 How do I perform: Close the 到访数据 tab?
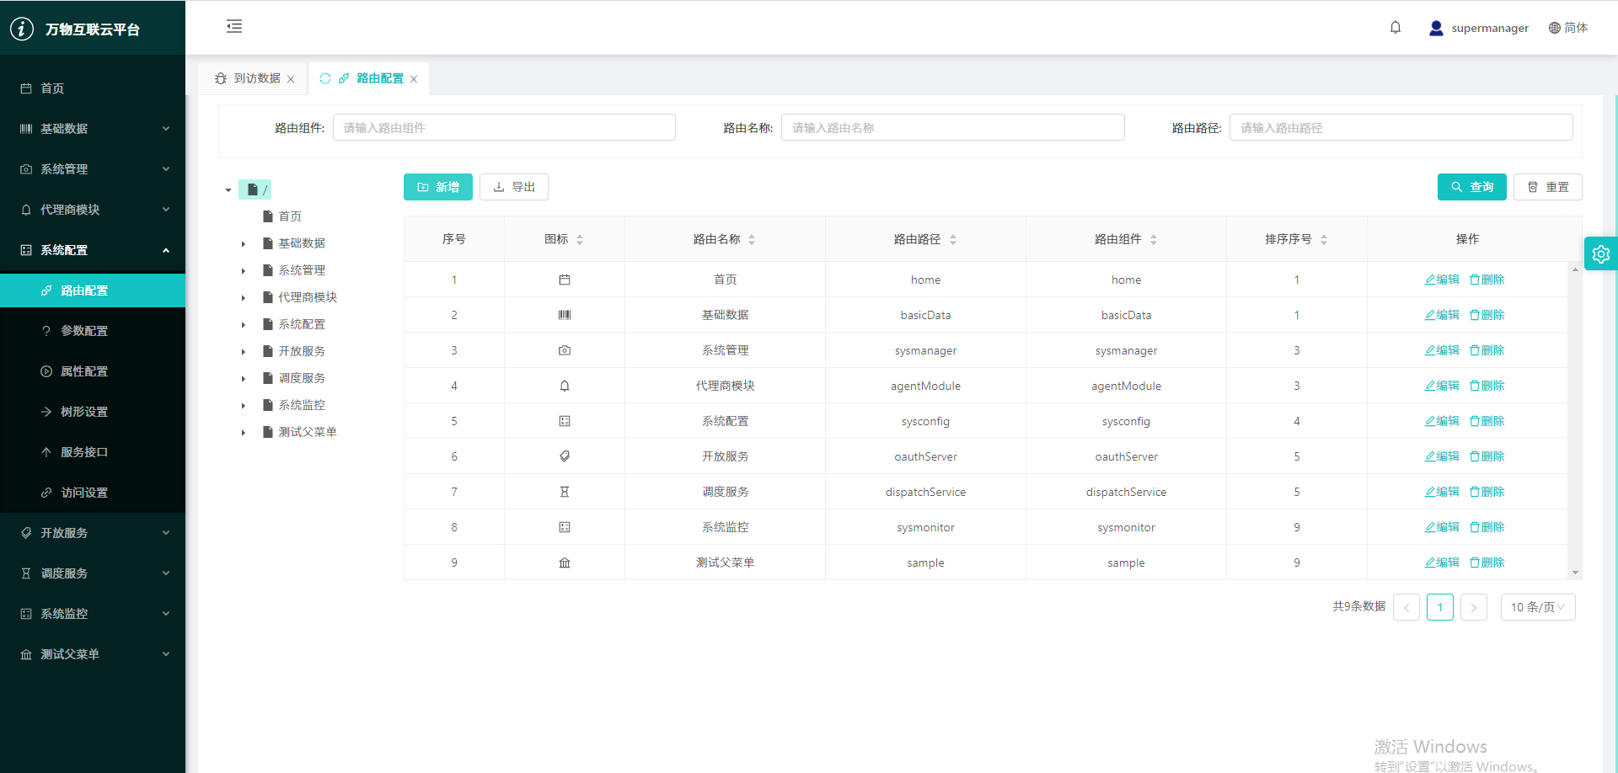coord(291,79)
